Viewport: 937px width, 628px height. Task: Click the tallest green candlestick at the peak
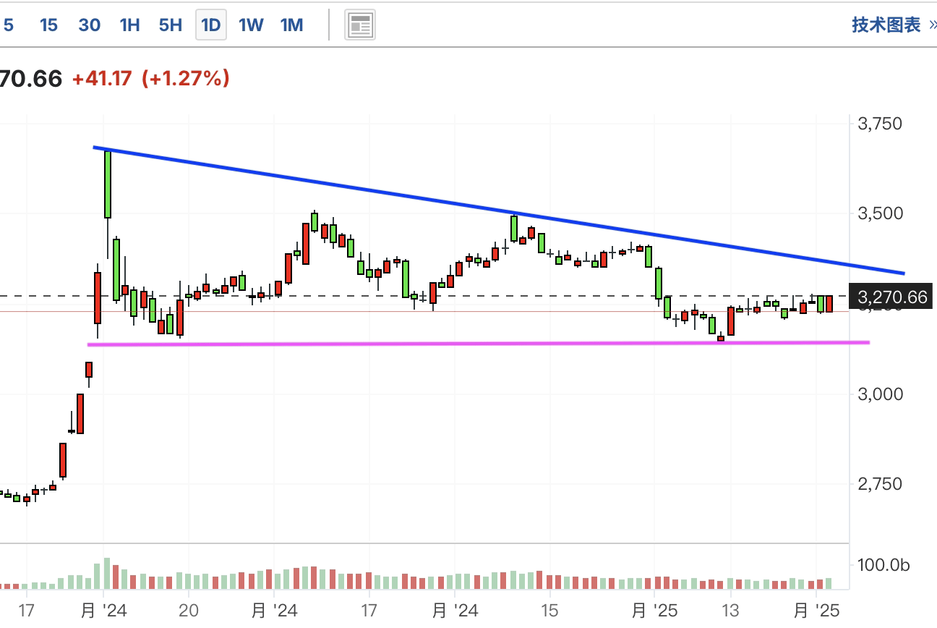(x=108, y=184)
